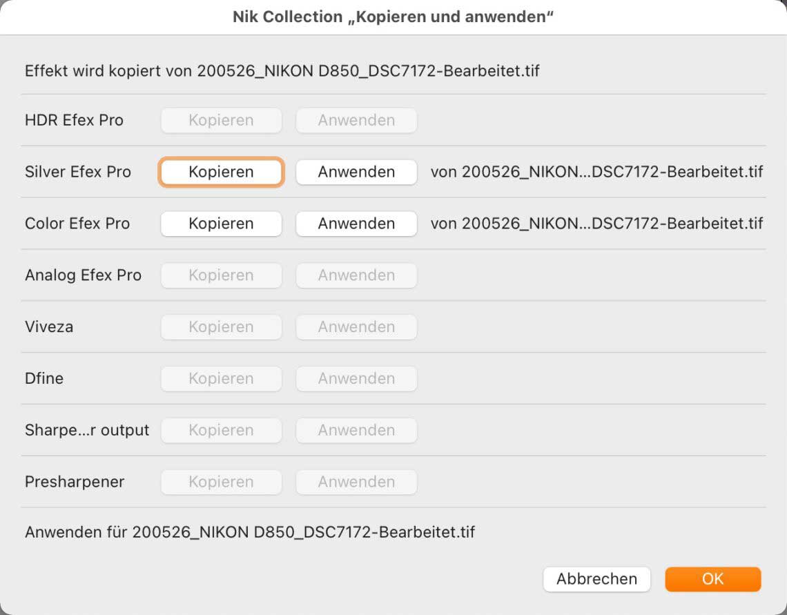Click Kopieren in Sharpener output row
The width and height of the screenshot is (787, 615).
coord(221,430)
